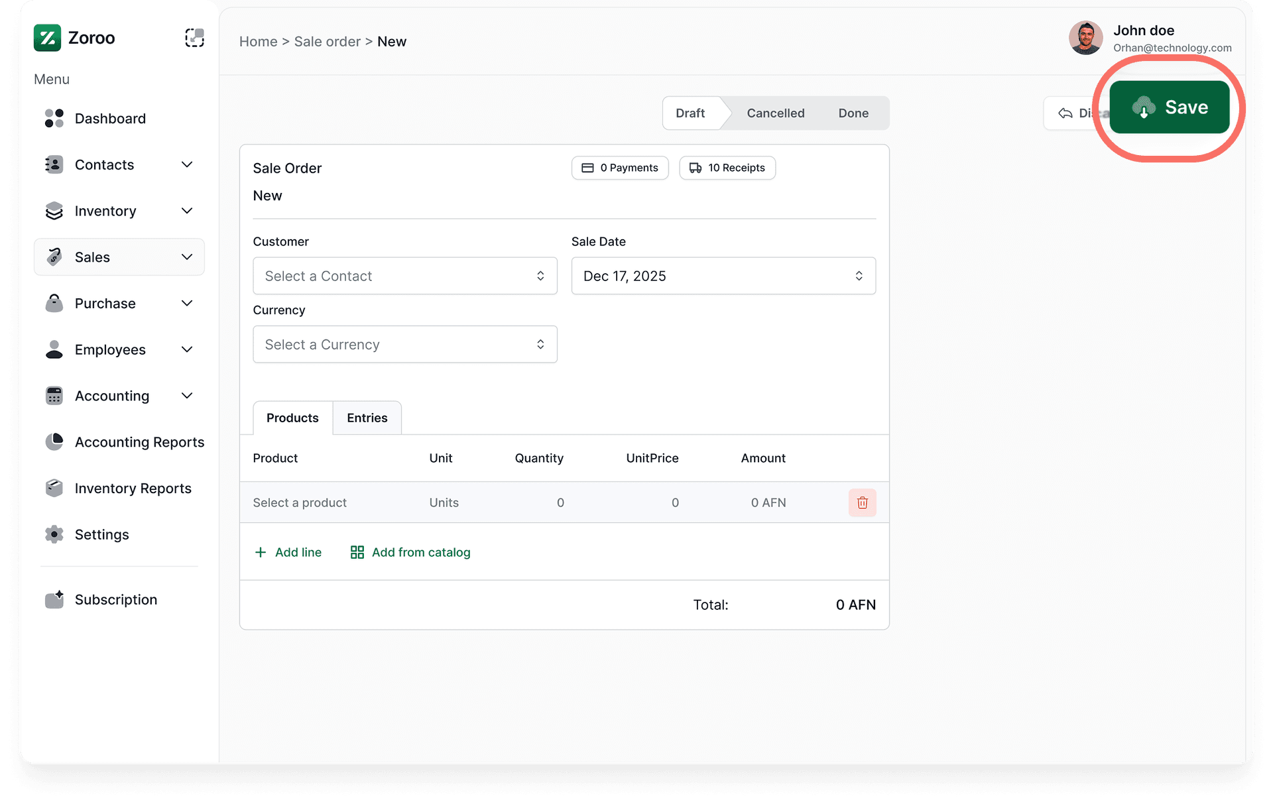Expand the Contacts menu chevron
Image resolution: width=1273 pixels, height=804 pixels.
tap(187, 164)
